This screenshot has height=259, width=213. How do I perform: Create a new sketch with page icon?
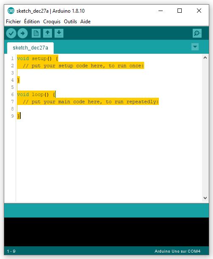tap(36, 33)
